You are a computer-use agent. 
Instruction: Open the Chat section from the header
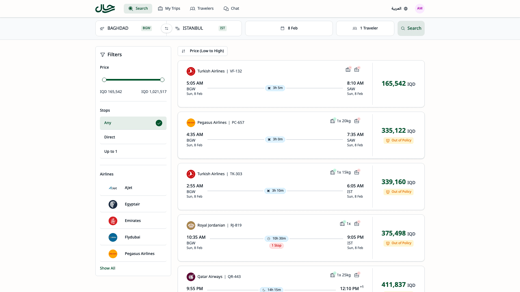[x=231, y=8]
